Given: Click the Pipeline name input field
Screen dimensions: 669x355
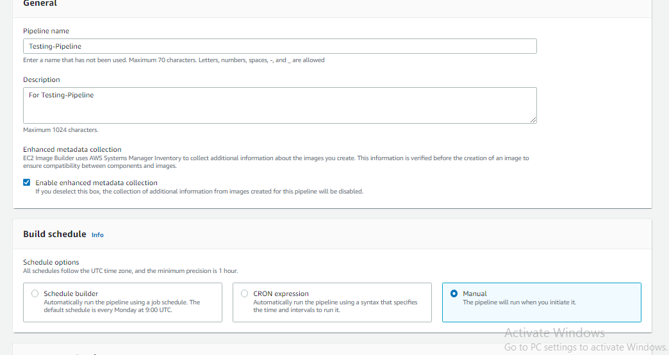Looking at the screenshot, I should (x=279, y=46).
